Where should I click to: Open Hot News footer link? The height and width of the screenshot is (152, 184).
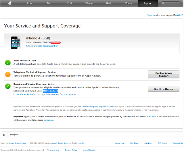pyautogui.click(x=148, y=143)
